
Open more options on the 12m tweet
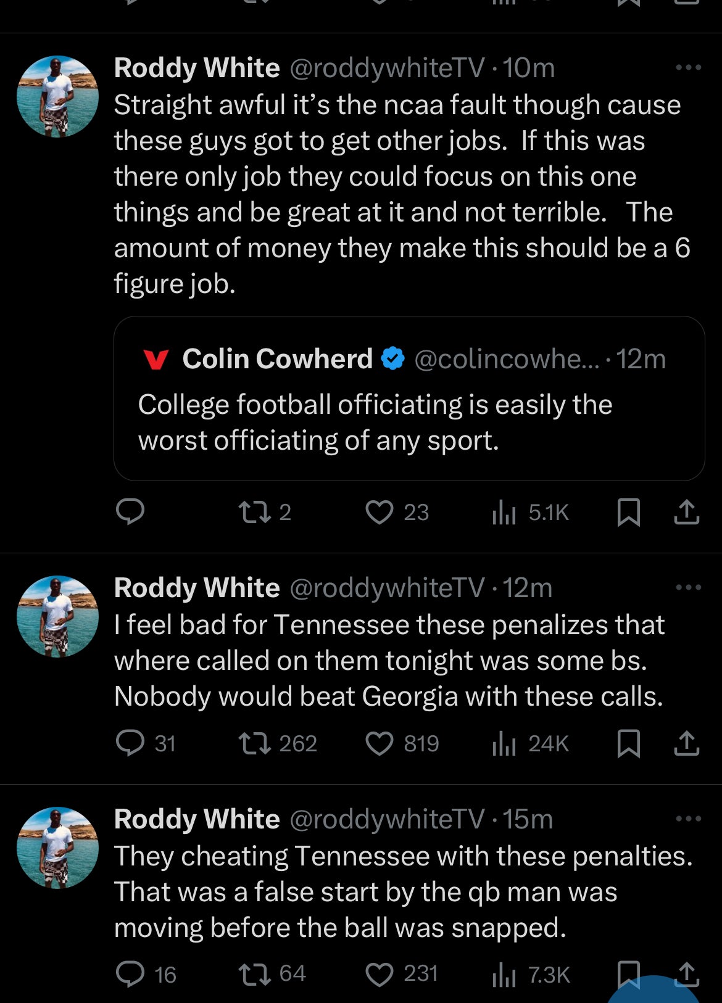[688, 587]
